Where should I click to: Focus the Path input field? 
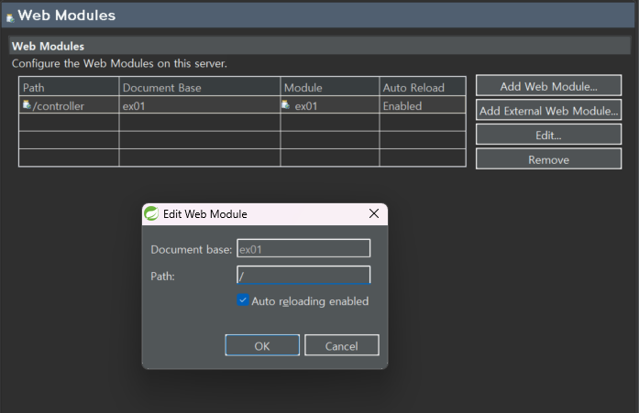(x=303, y=275)
